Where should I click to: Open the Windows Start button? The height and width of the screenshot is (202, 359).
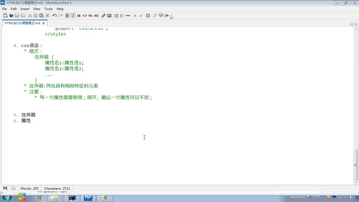(7, 198)
